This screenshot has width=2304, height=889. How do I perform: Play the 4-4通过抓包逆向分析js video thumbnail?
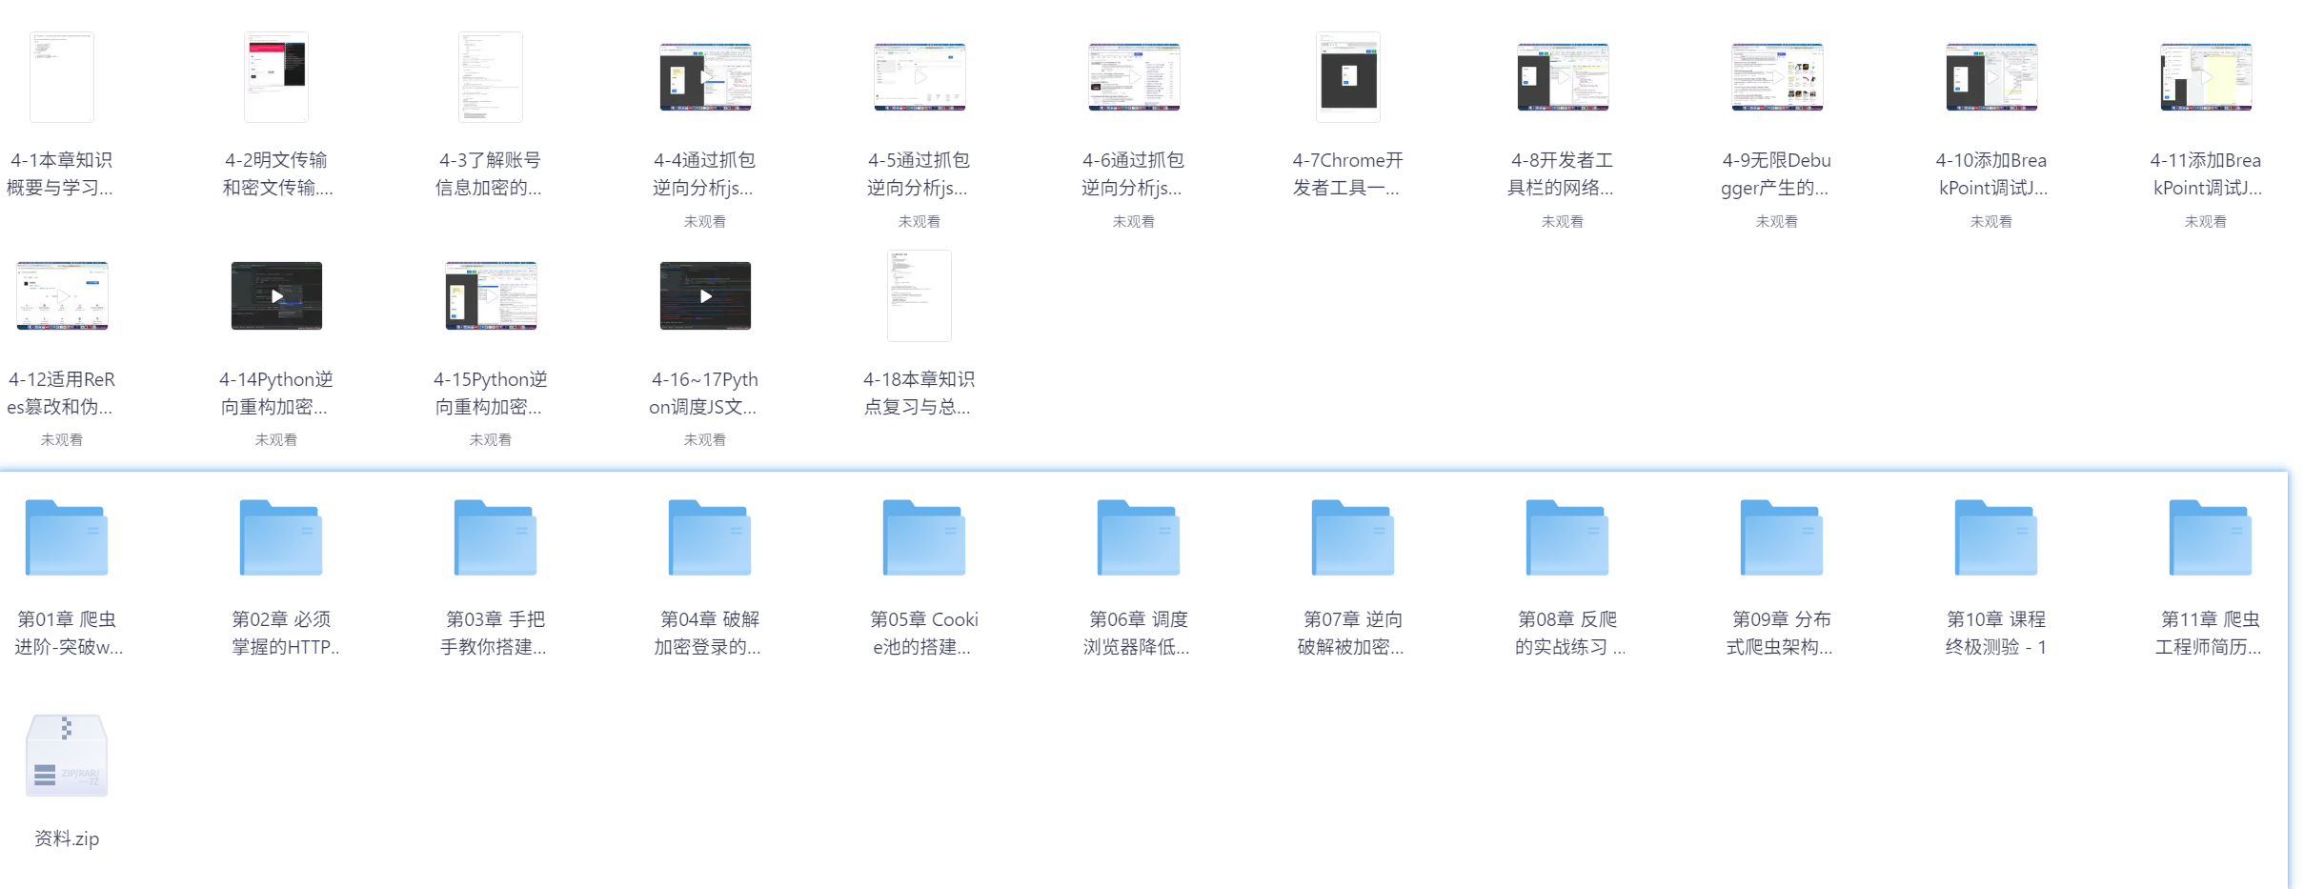[705, 77]
